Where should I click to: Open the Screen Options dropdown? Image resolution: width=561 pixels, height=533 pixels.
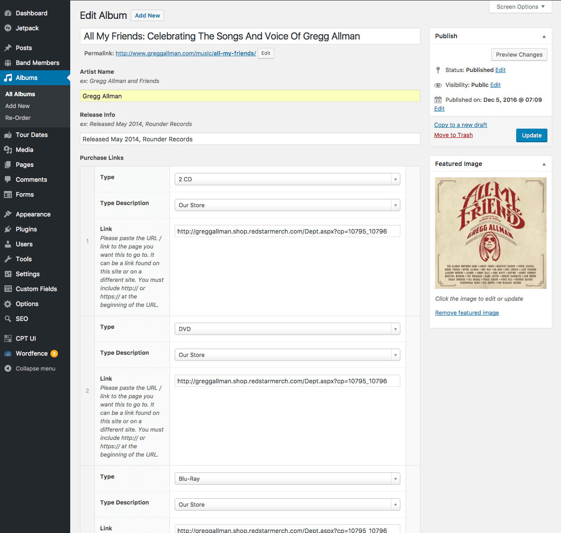click(521, 7)
